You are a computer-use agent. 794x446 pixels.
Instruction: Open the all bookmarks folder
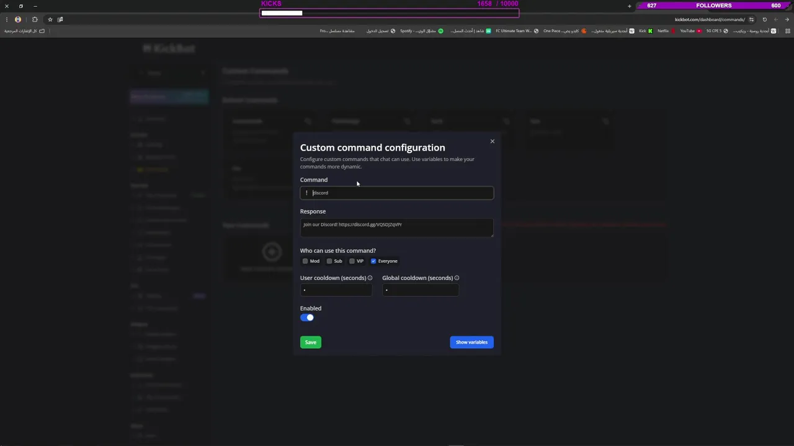25,31
